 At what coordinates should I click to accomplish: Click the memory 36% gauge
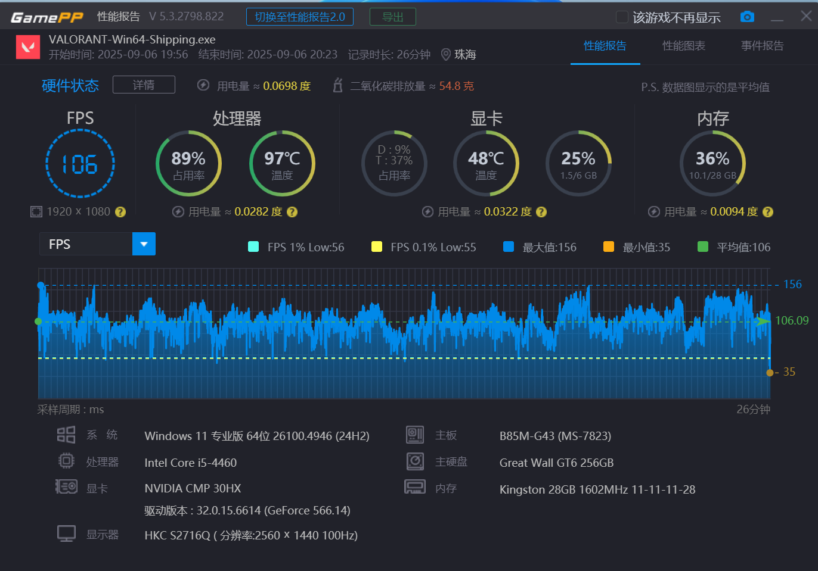(x=712, y=164)
